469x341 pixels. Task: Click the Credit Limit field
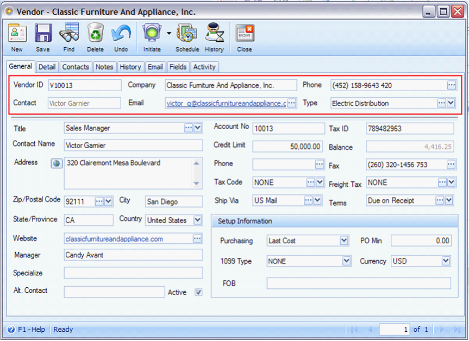[287, 147]
